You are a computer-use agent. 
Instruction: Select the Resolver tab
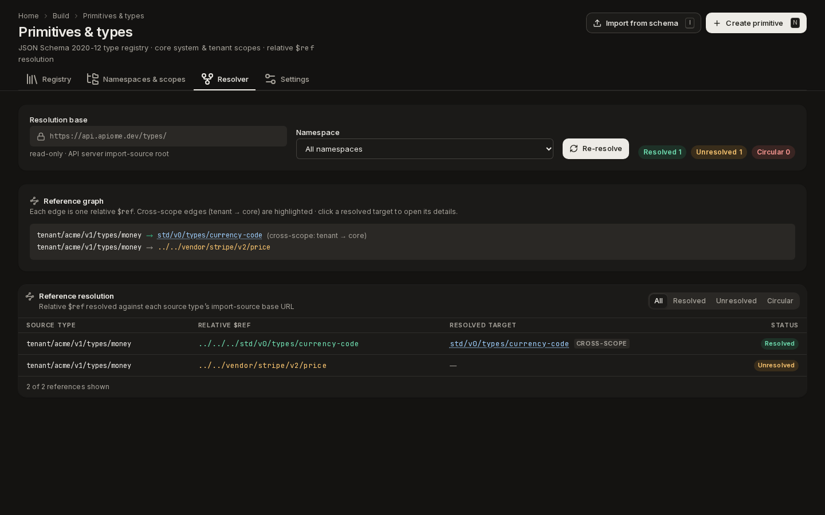pyautogui.click(x=225, y=79)
